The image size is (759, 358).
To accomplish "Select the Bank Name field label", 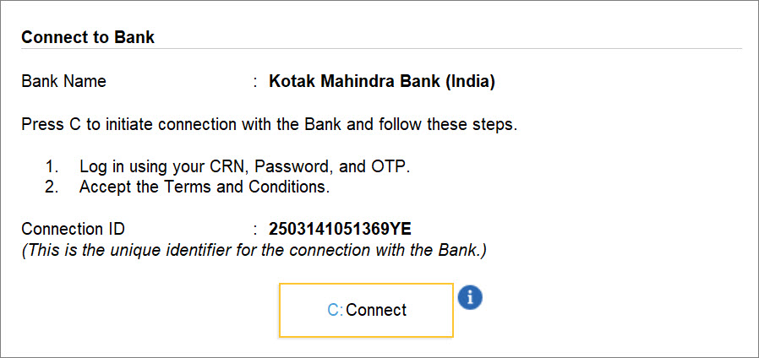I will [64, 81].
